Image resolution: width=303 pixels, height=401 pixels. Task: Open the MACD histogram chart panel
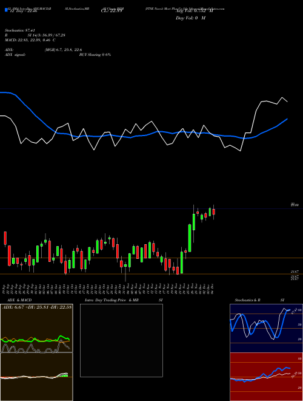coord(36,377)
